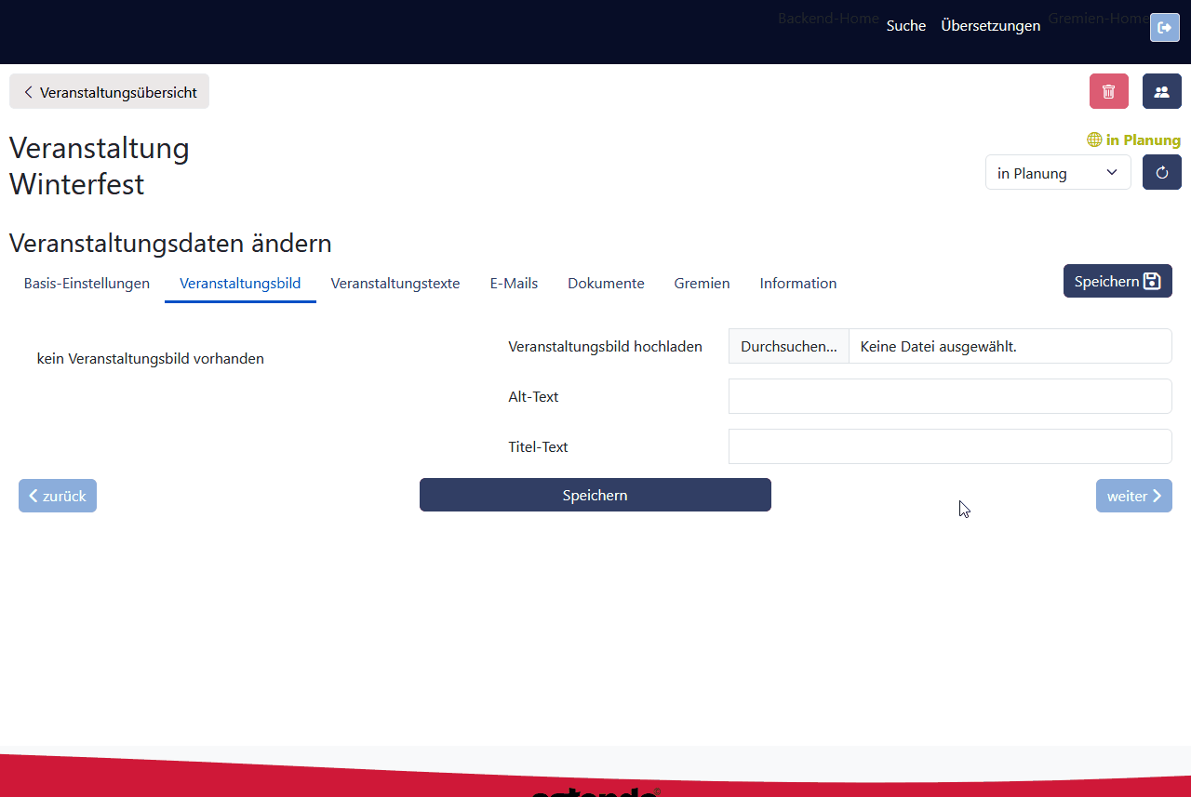Click the top-right Speichern button with disk icon
The image size is (1191, 797).
(1117, 281)
